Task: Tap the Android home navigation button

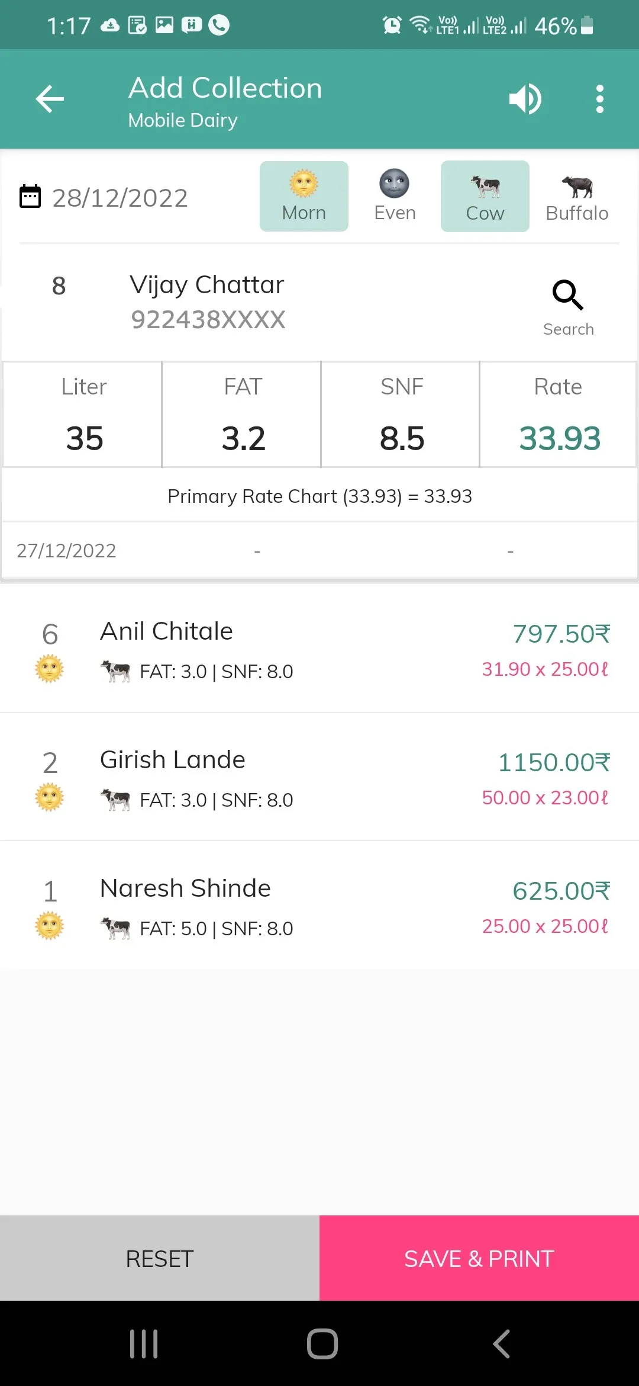Action: click(322, 1344)
